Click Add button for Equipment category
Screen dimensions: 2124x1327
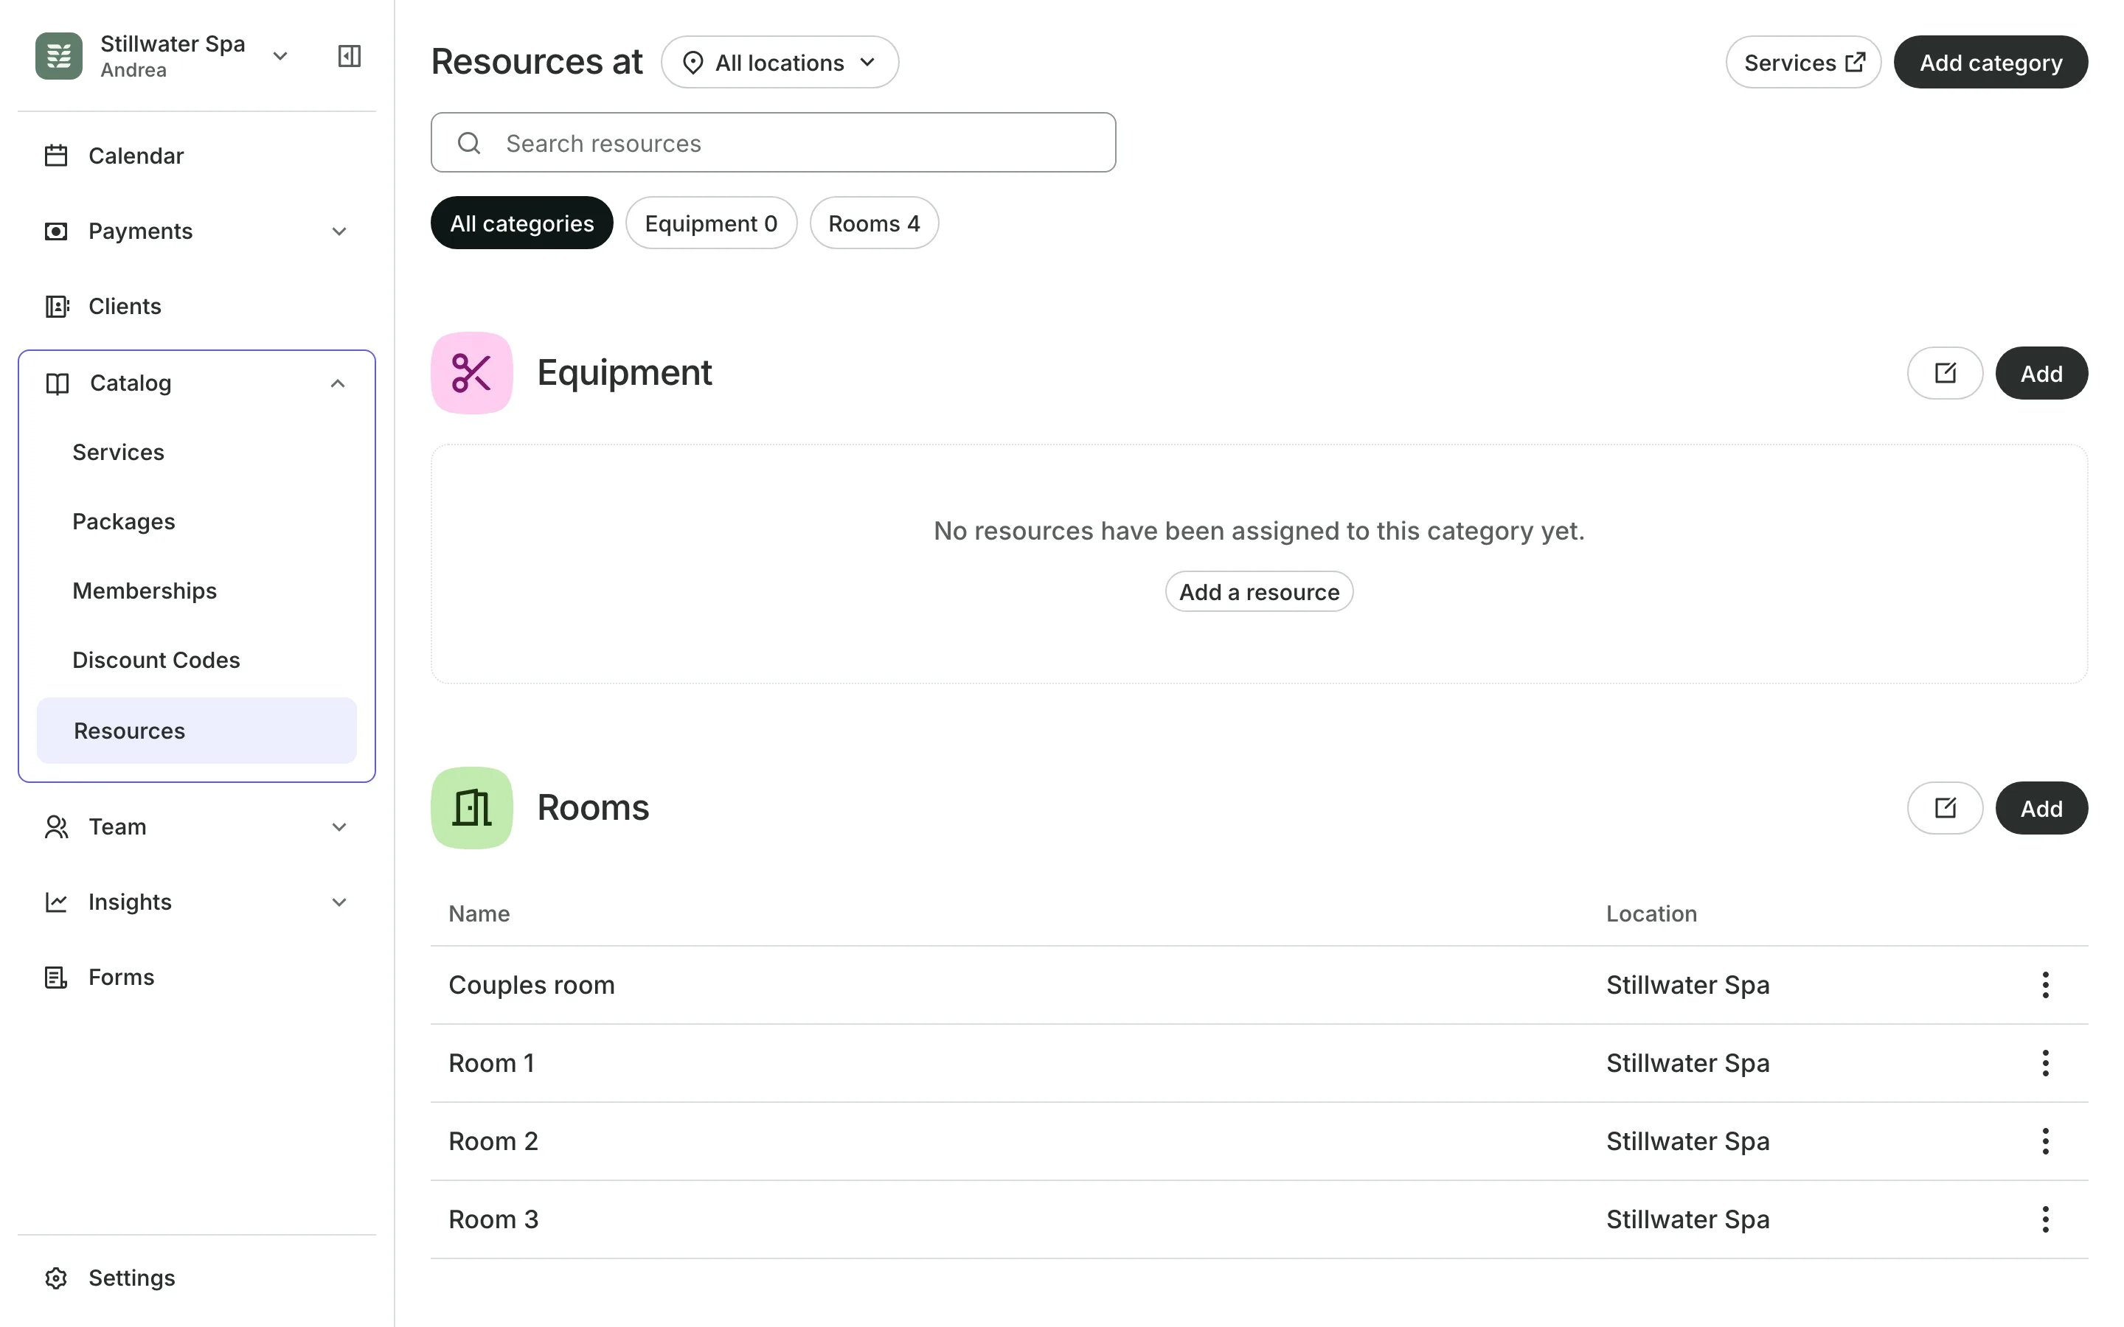pyautogui.click(x=2041, y=373)
